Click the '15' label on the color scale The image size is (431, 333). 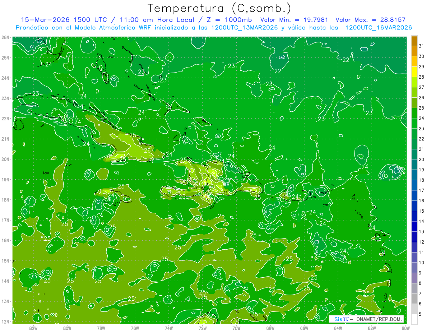(422, 211)
